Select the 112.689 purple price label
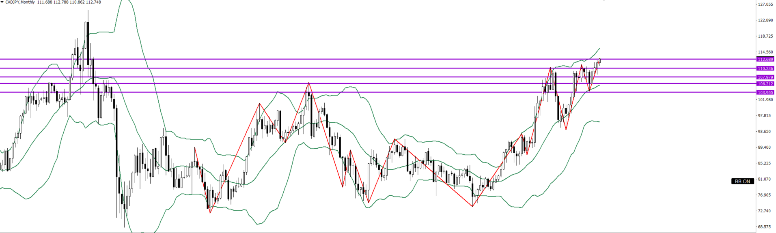Viewport: 776px width, 233px height. (x=765, y=60)
